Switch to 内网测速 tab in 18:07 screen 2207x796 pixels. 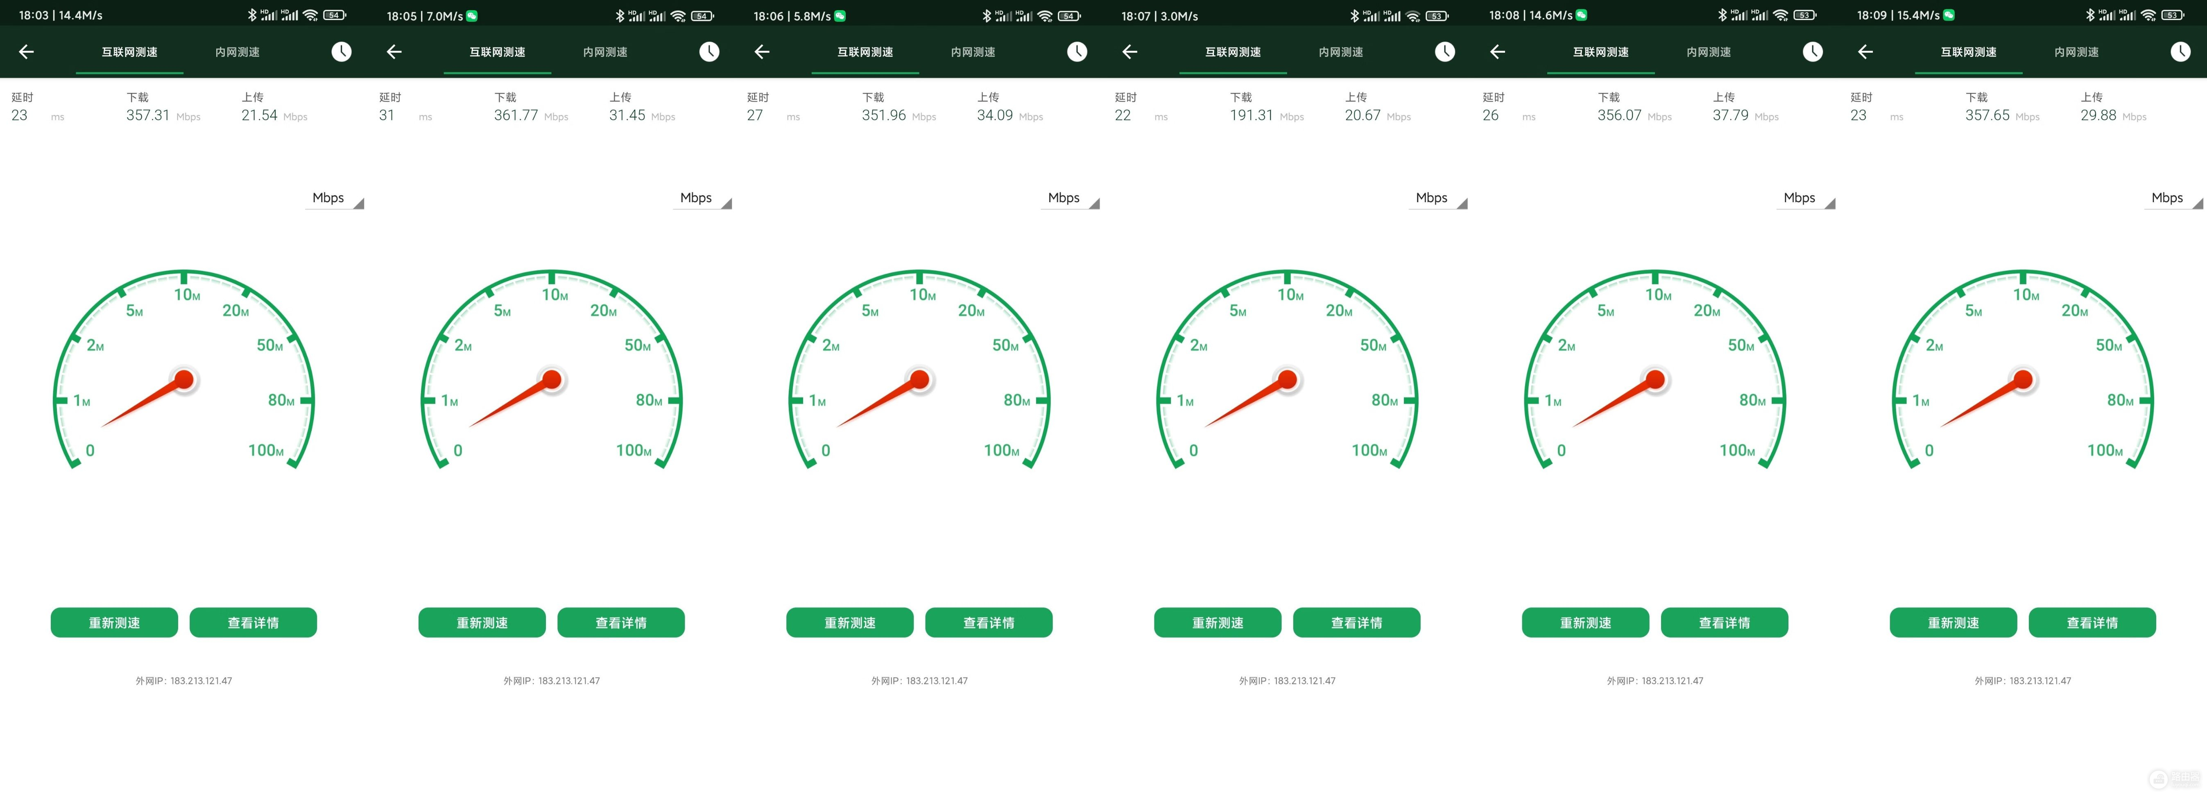point(1341,52)
